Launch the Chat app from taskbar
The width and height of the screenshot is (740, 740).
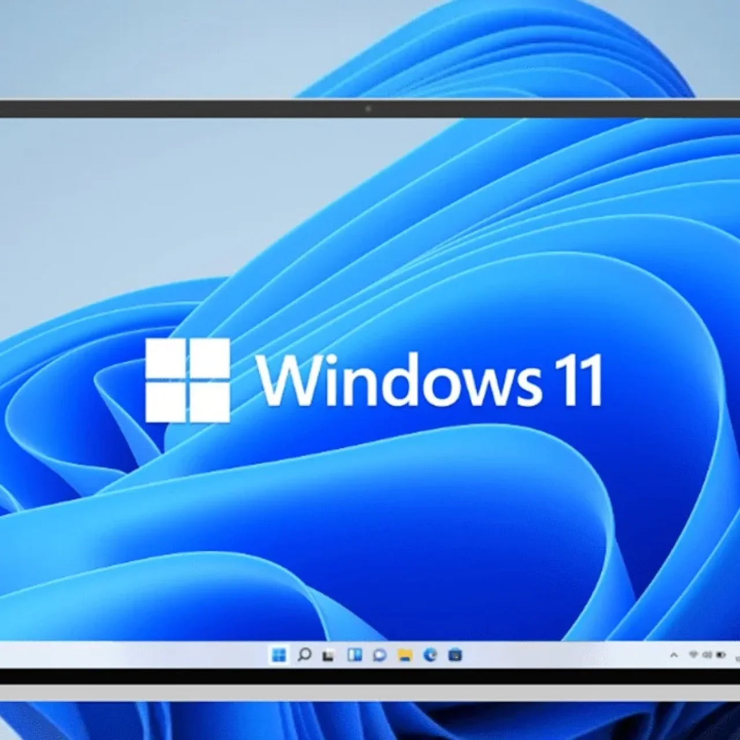380,655
